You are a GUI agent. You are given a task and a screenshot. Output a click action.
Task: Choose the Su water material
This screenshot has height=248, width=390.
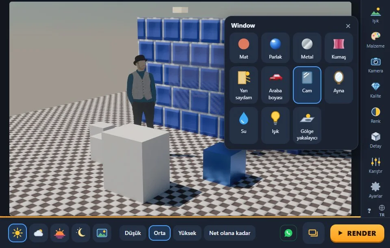pos(243,125)
